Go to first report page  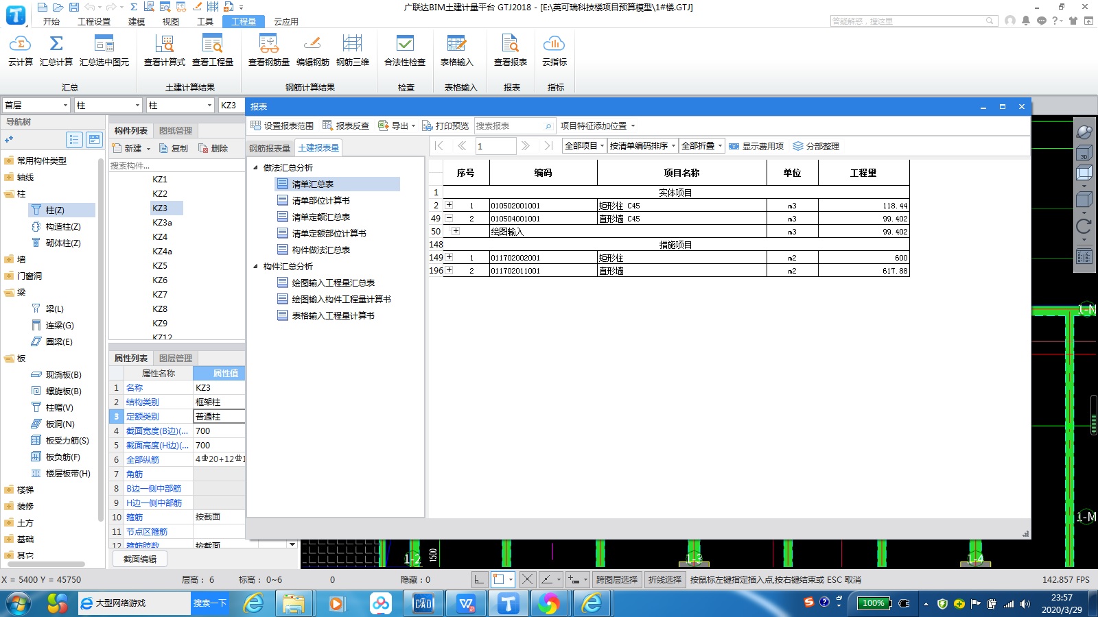(439, 145)
